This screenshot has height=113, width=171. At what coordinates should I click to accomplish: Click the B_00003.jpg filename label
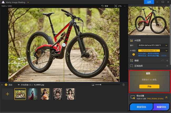click(x=39, y=85)
